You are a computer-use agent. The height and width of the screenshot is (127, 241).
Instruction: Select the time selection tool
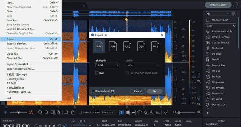pyautogui.click(x=122, y=112)
